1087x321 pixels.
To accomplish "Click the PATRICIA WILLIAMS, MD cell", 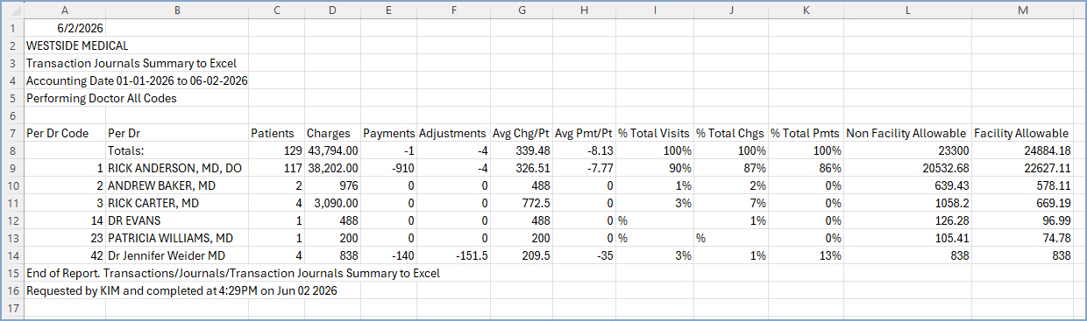I will (177, 238).
